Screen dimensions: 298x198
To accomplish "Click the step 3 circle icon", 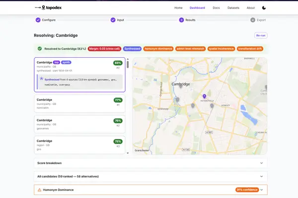I will pyautogui.click(x=181, y=20).
